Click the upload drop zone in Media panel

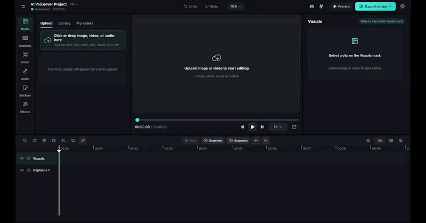tap(83, 40)
